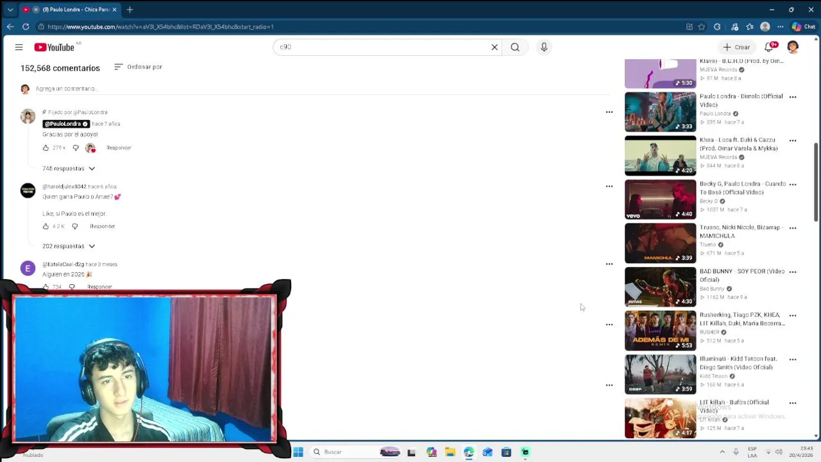The width and height of the screenshot is (821, 462).
Task: Click the magnifier search button
Action: click(515, 47)
